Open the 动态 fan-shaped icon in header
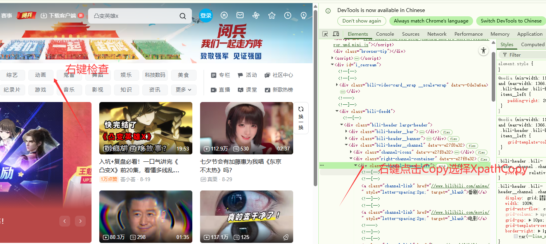The height and width of the screenshot is (244, 546). (256, 16)
